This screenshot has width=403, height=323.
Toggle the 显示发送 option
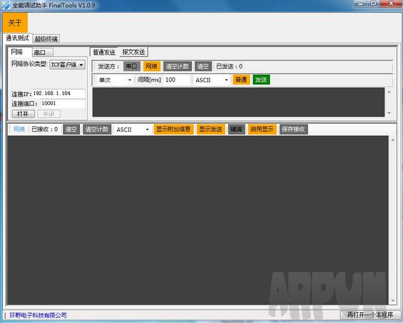point(211,129)
